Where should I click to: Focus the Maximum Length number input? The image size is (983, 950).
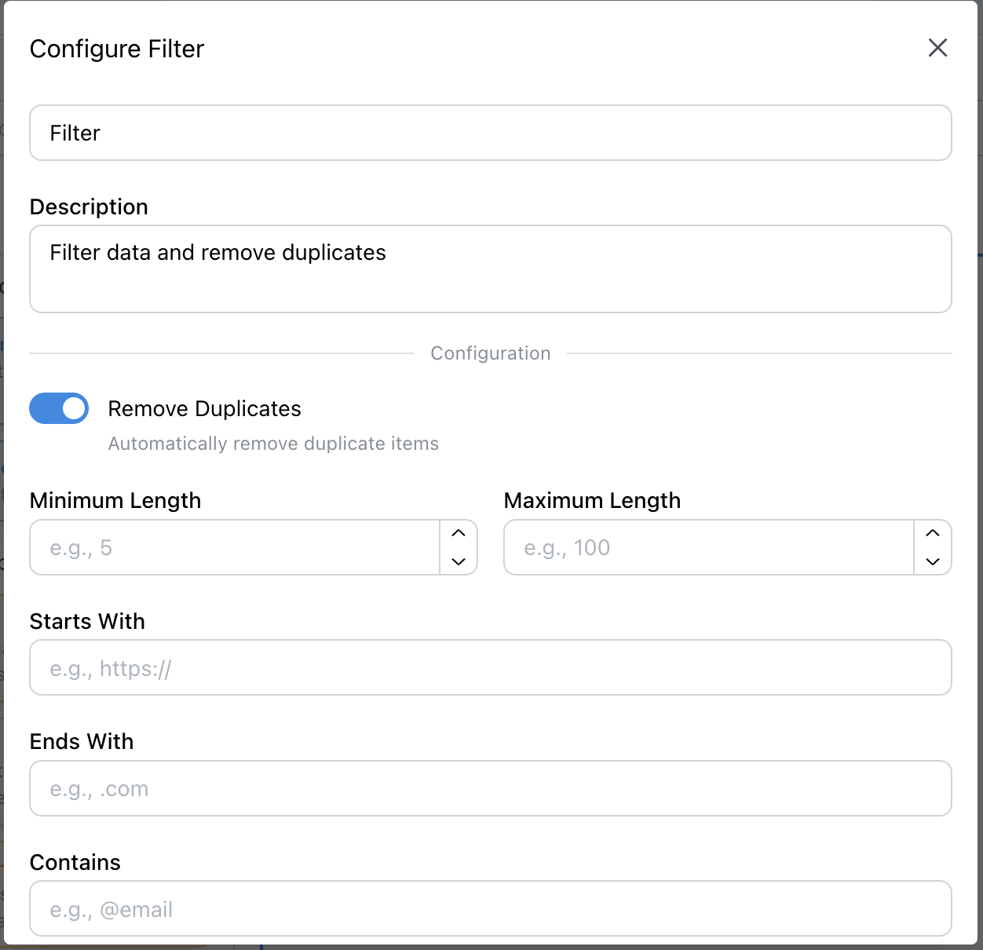(x=708, y=547)
